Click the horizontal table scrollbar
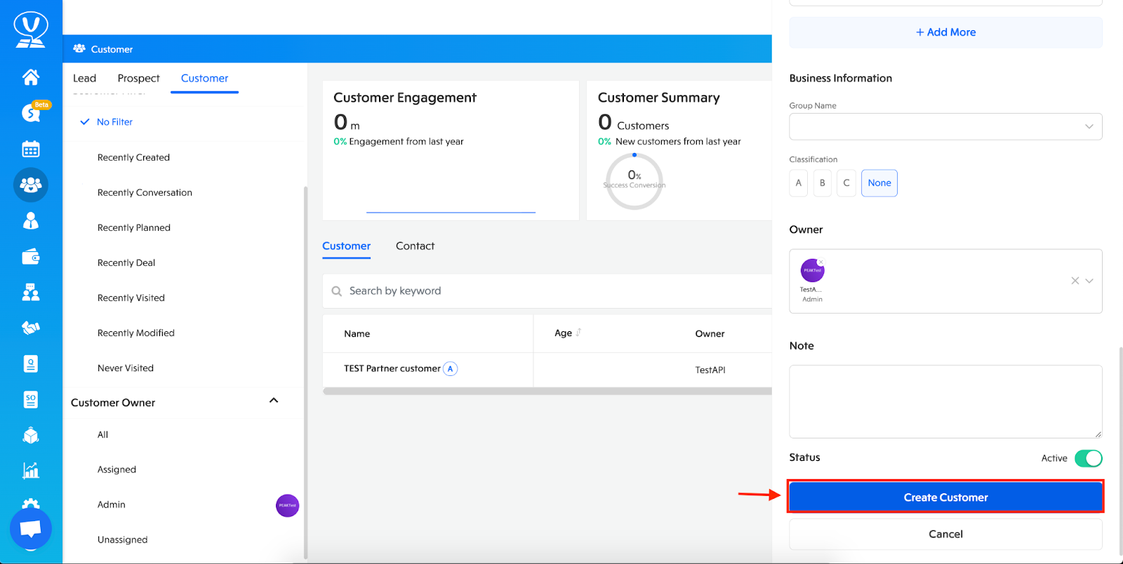Screen dimensions: 1123x564 pos(547,391)
